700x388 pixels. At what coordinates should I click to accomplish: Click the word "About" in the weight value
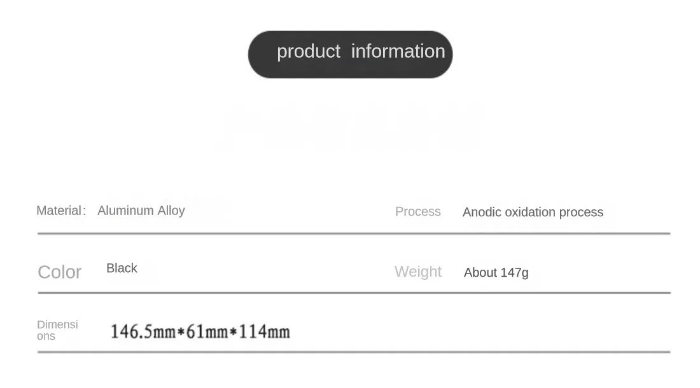pyautogui.click(x=480, y=273)
